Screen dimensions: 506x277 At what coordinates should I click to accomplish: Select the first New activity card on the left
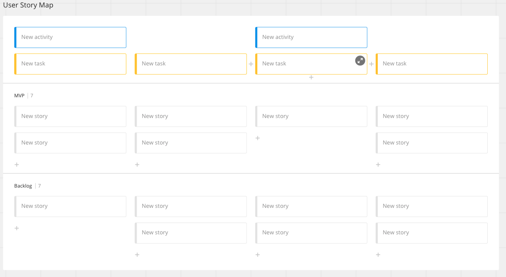[x=70, y=37]
